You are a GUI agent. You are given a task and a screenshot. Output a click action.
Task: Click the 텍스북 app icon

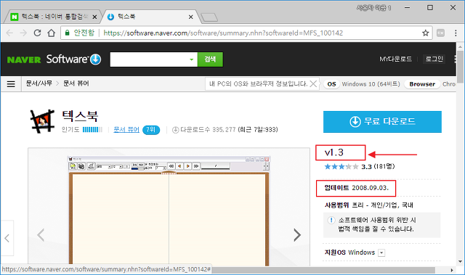pyautogui.click(x=42, y=121)
